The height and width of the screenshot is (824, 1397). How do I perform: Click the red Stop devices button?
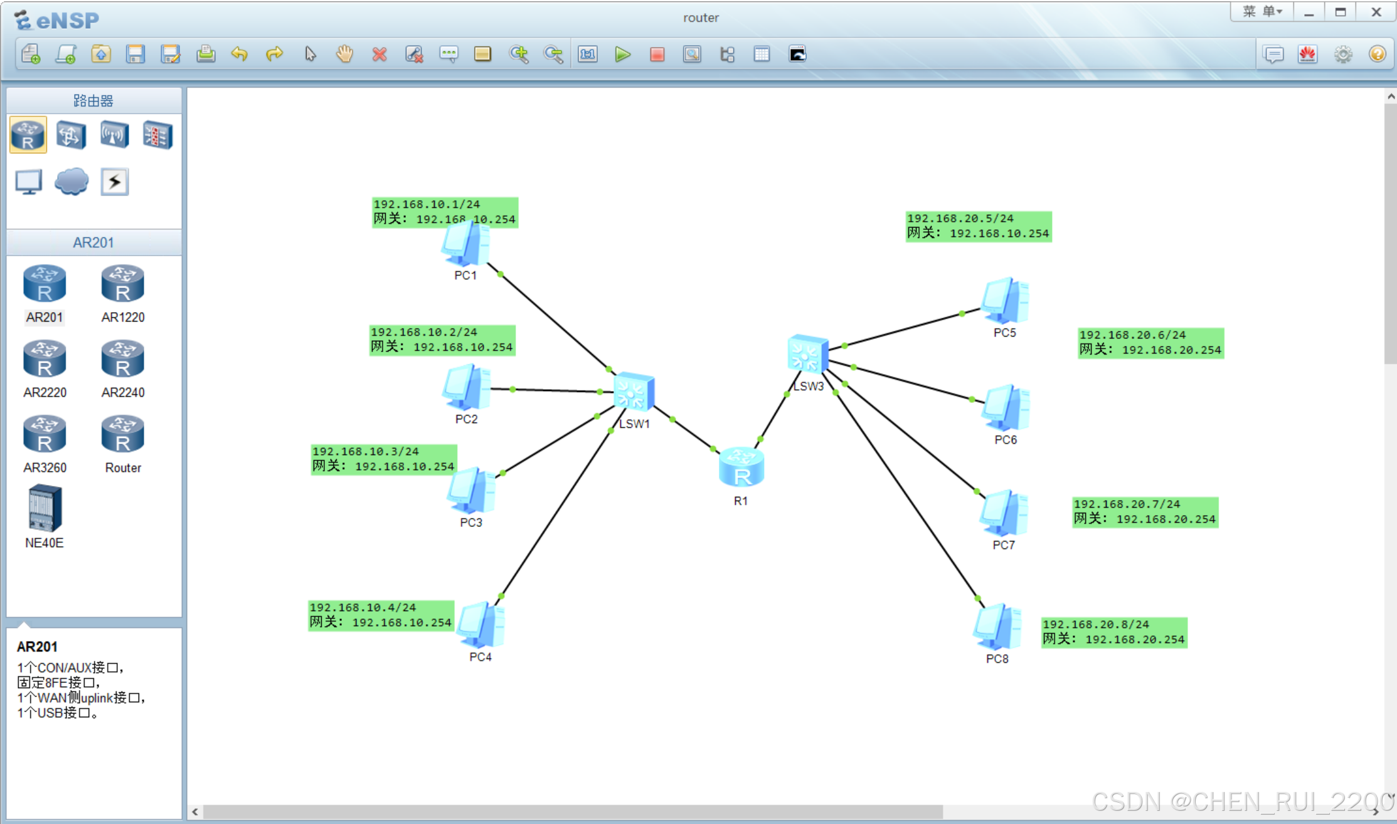[657, 55]
